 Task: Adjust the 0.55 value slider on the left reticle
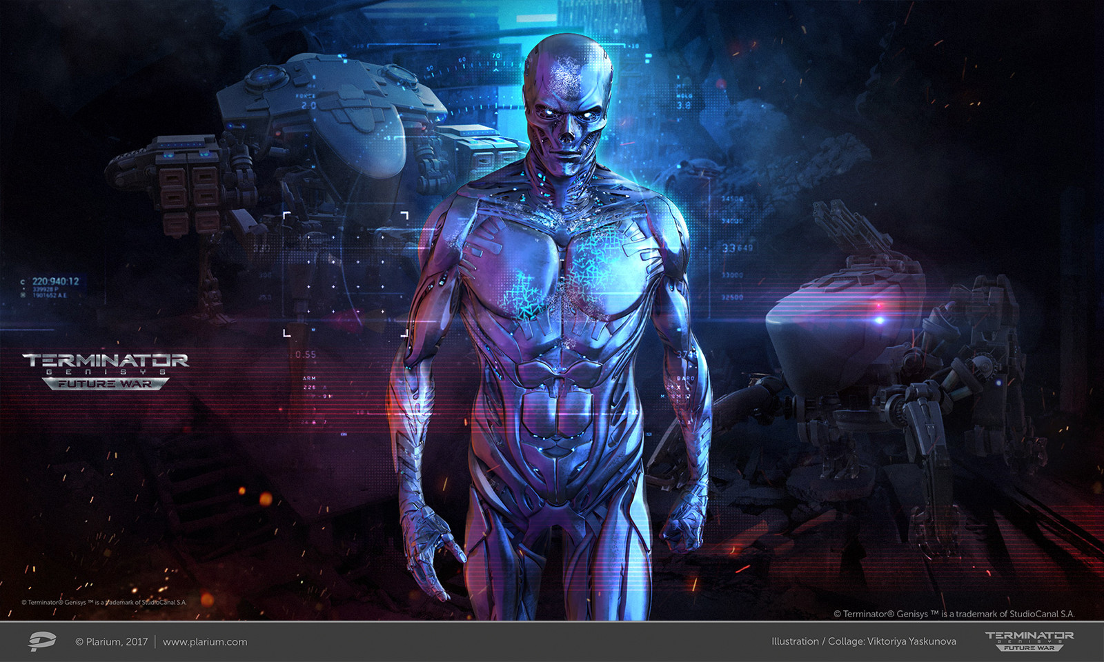(x=305, y=354)
